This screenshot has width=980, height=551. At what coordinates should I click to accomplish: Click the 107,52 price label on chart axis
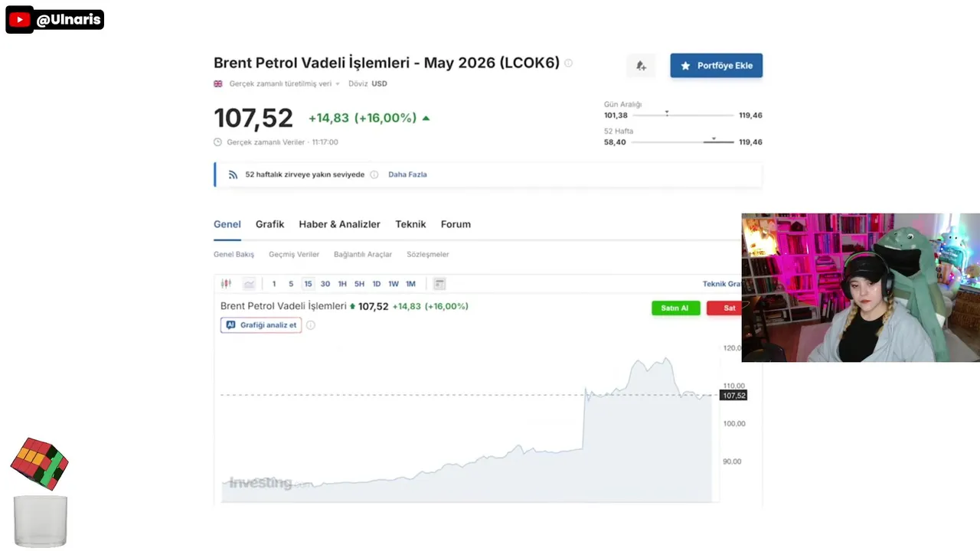[733, 396]
